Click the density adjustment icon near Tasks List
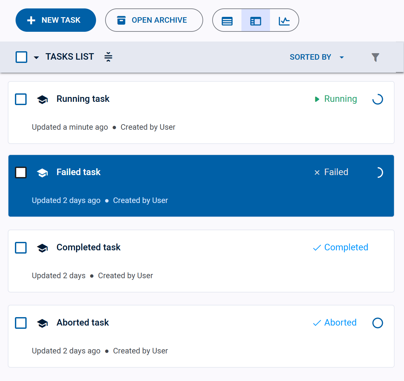The image size is (404, 381). pyautogui.click(x=108, y=57)
